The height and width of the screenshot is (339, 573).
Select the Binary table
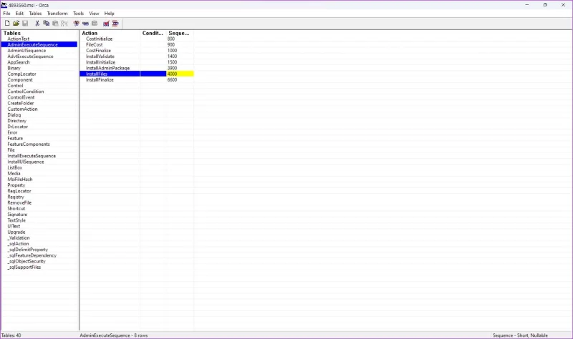pyautogui.click(x=14, y=68)
